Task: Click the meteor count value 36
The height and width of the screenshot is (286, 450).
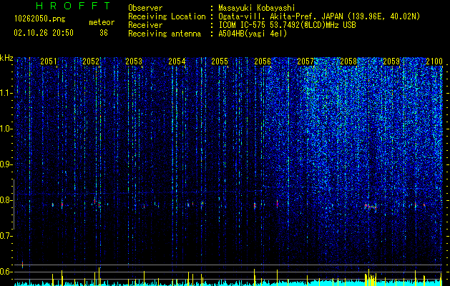Action: point(104,33)
